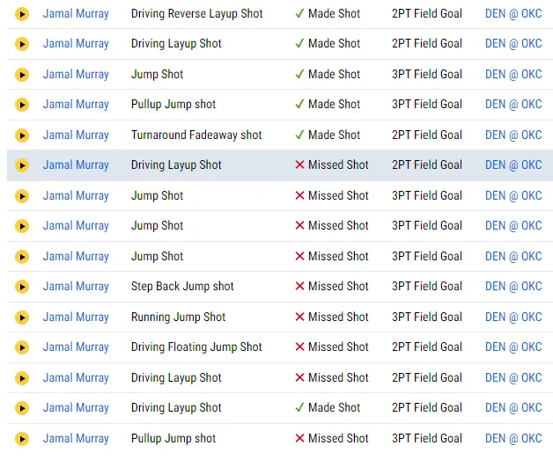The width and height of the screenshot is (553, 460).
Task: Click DEN @ OKC on Turnaround Fadeaway row
Action: pyautogui.click(x=513, y=135)
